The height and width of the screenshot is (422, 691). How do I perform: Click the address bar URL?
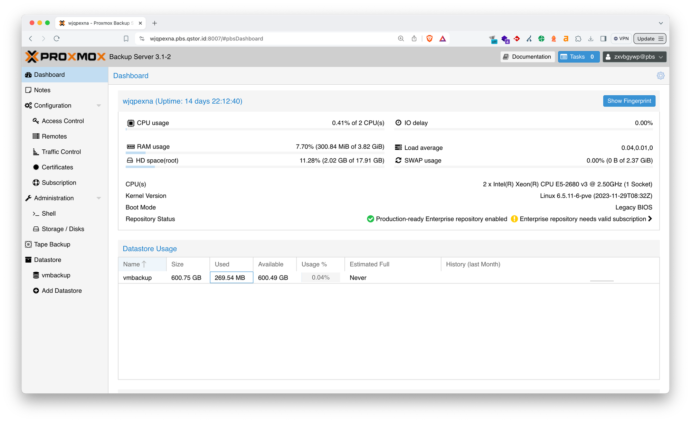click(x=206, y=38)
